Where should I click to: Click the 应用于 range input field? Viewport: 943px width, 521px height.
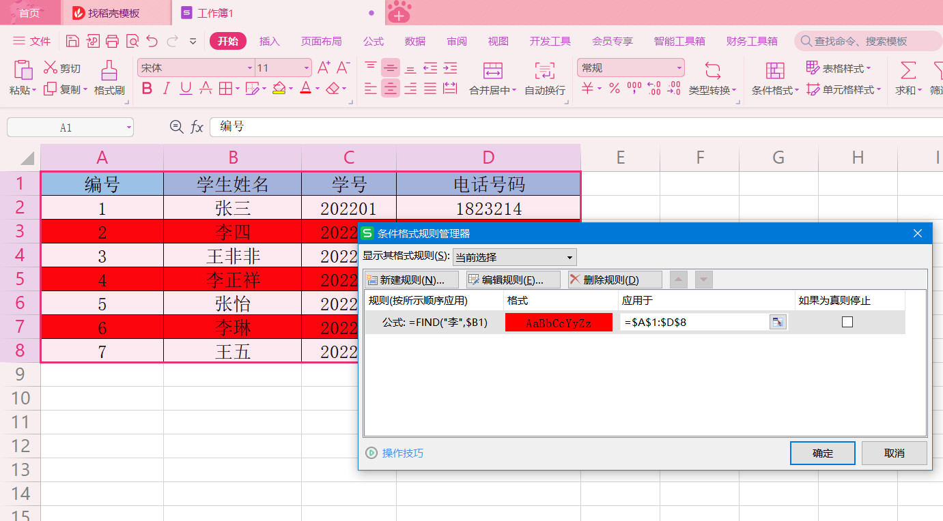point(695,322)
